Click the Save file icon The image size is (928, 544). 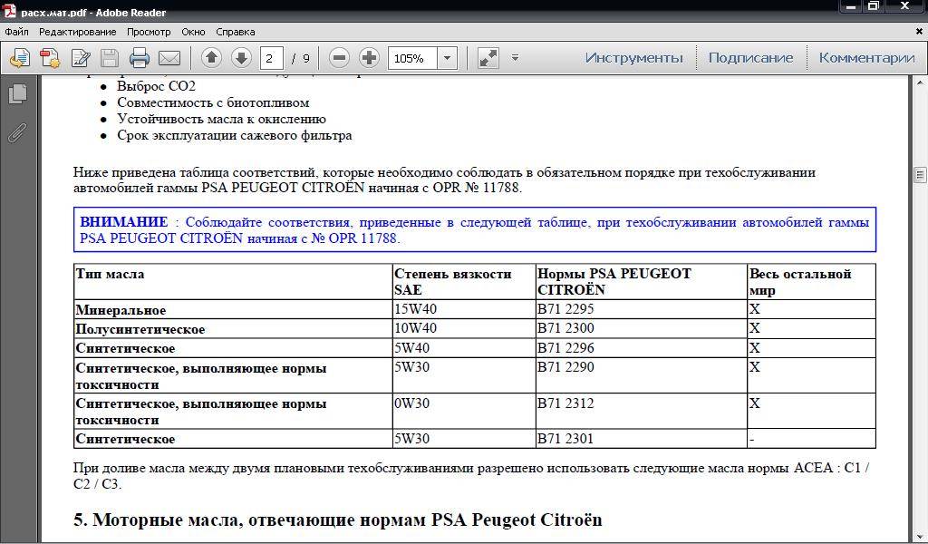click(108, 57)
